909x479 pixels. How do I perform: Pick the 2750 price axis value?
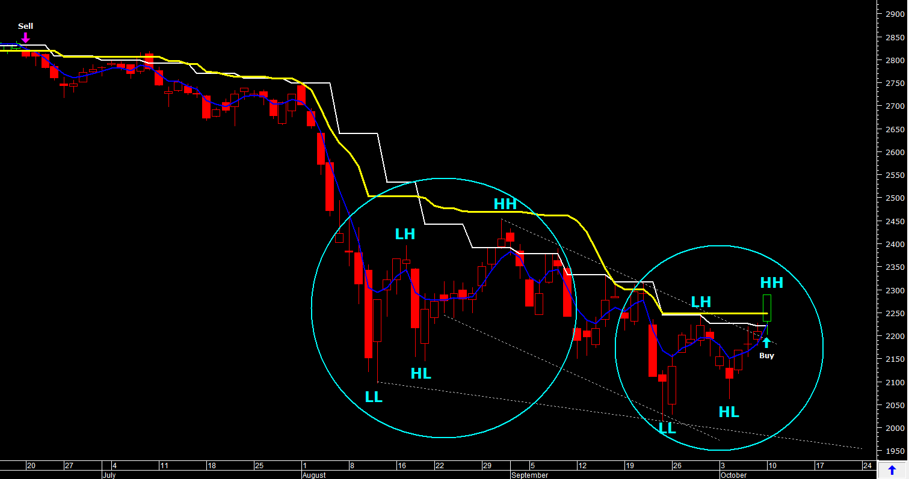[x=895, y=83]
